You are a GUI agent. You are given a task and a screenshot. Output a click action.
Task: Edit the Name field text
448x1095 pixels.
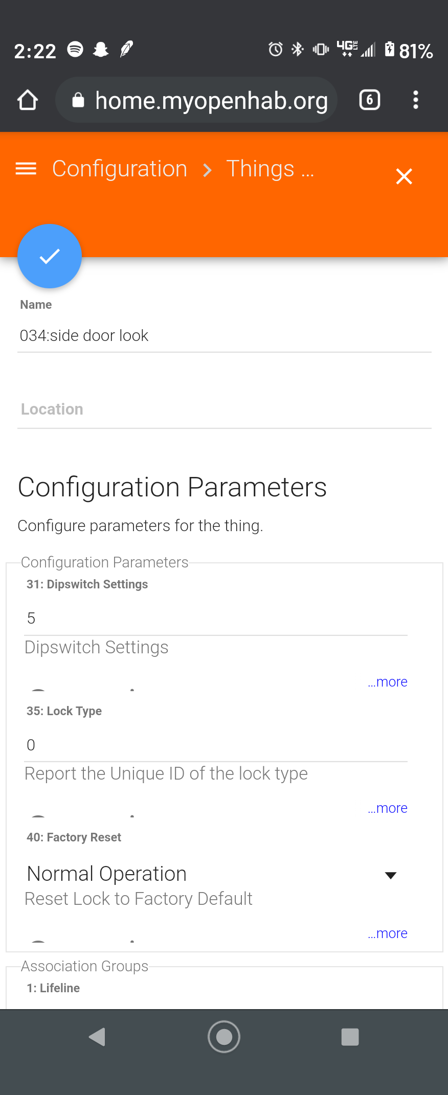[x=224, y=336]
